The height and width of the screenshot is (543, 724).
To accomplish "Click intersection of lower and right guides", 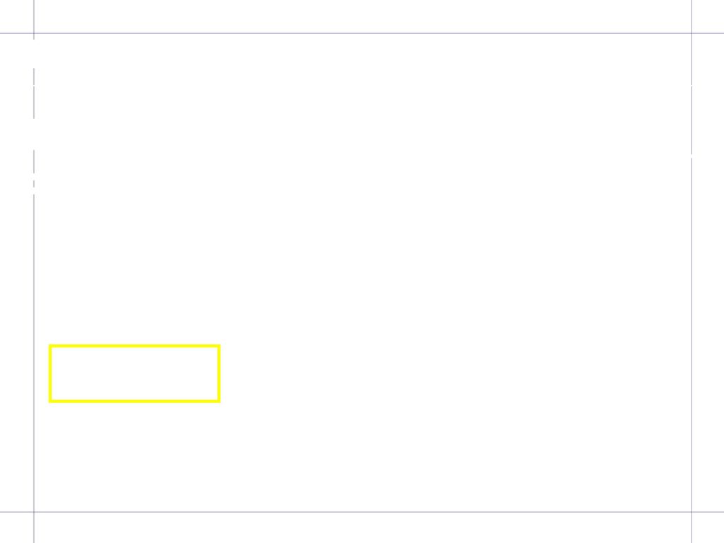I will 691,512.
